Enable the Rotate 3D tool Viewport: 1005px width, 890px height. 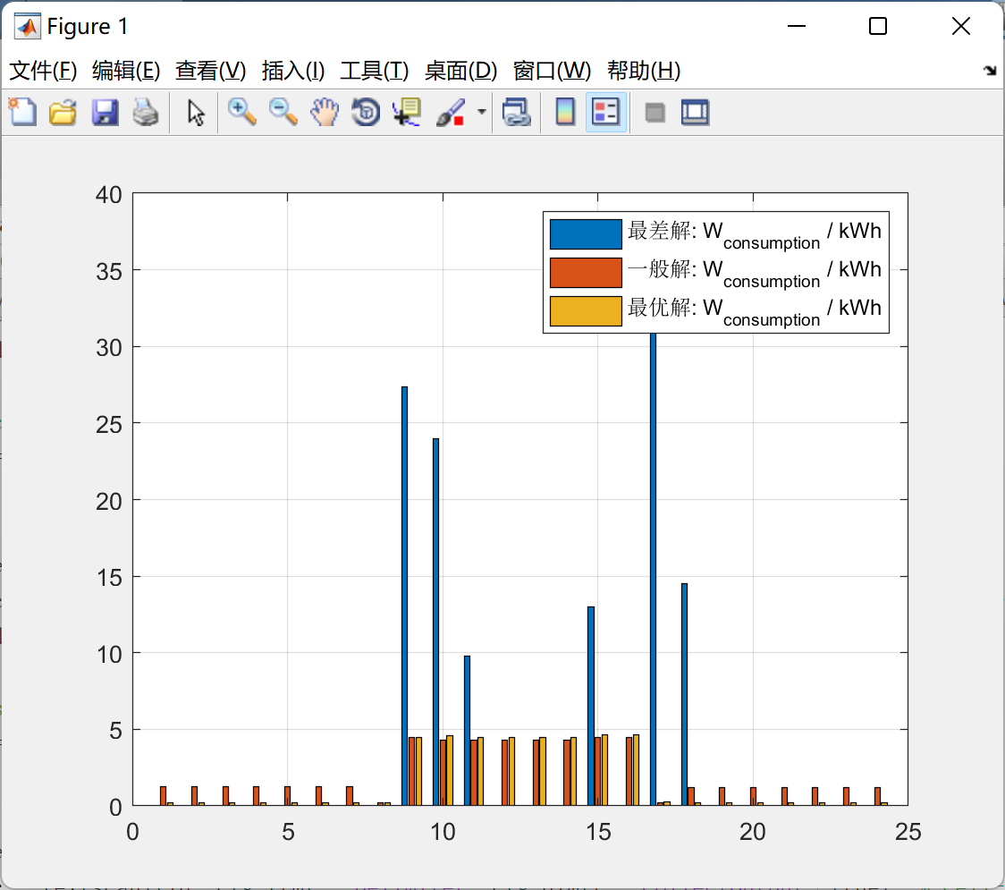[366, 113]
